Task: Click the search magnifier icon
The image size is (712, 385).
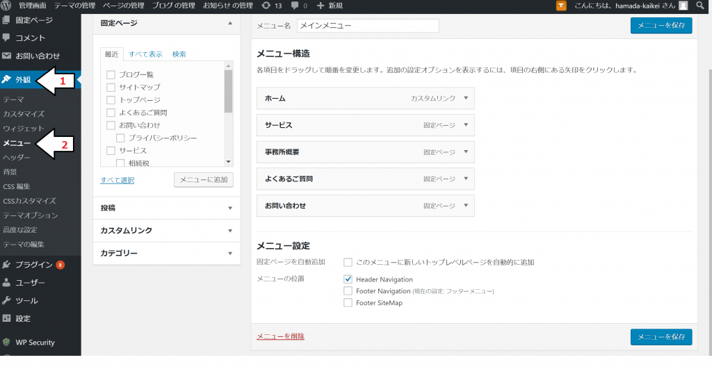Action: coord(700,6)
